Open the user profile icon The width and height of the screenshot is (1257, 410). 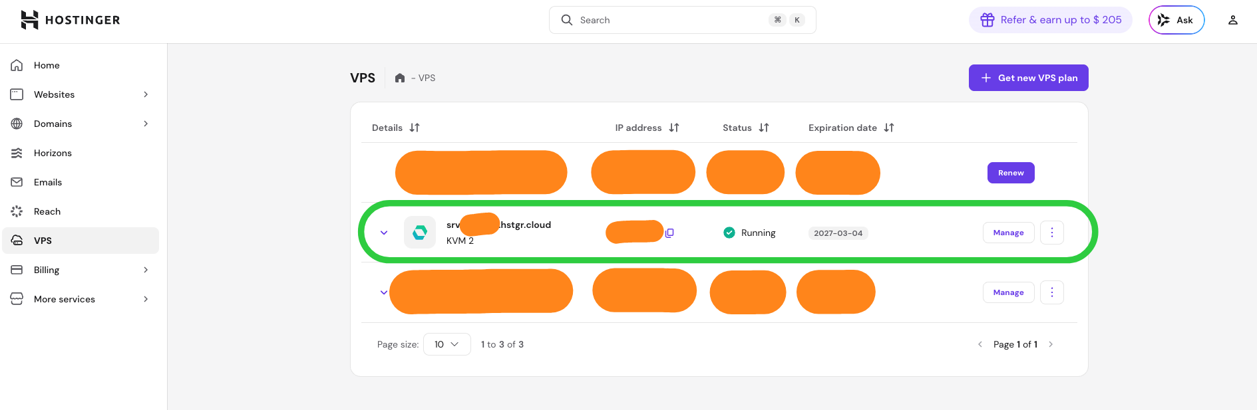(1233, 20)
